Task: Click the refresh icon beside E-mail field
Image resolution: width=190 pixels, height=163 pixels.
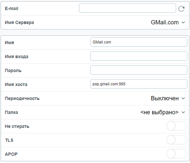Action: click(181, 9)
